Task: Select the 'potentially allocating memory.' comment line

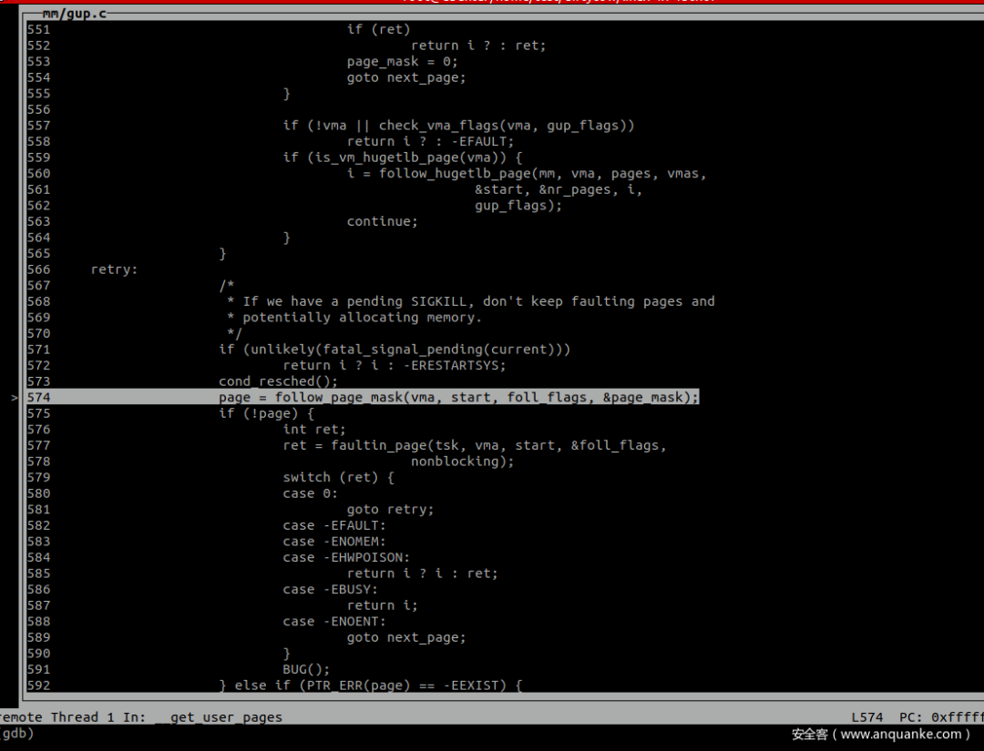Action: [354, 318]
